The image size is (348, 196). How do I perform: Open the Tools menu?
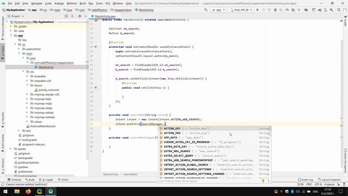pyautogui.click(x=99, y=3)
